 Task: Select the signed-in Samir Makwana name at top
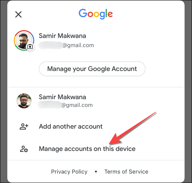click(x=63, y=36)
